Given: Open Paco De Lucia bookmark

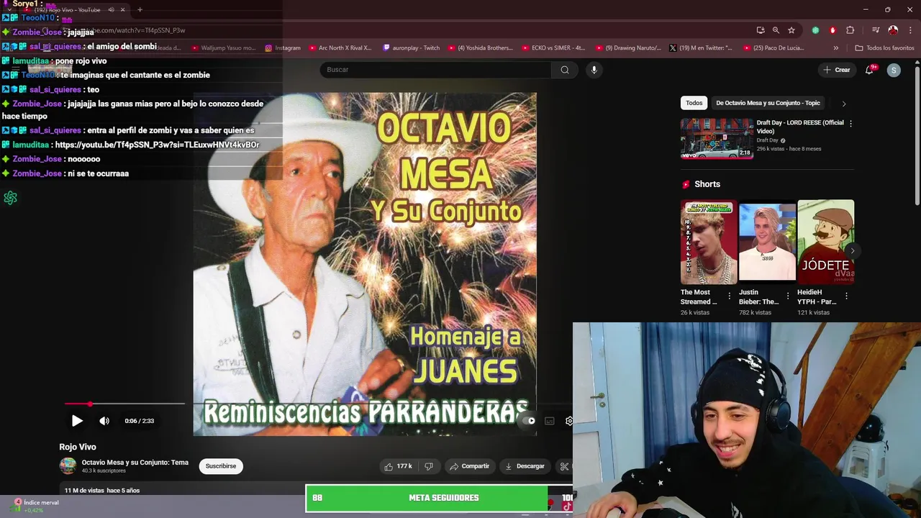Looking at the screenshot, I should pos(773,48).
